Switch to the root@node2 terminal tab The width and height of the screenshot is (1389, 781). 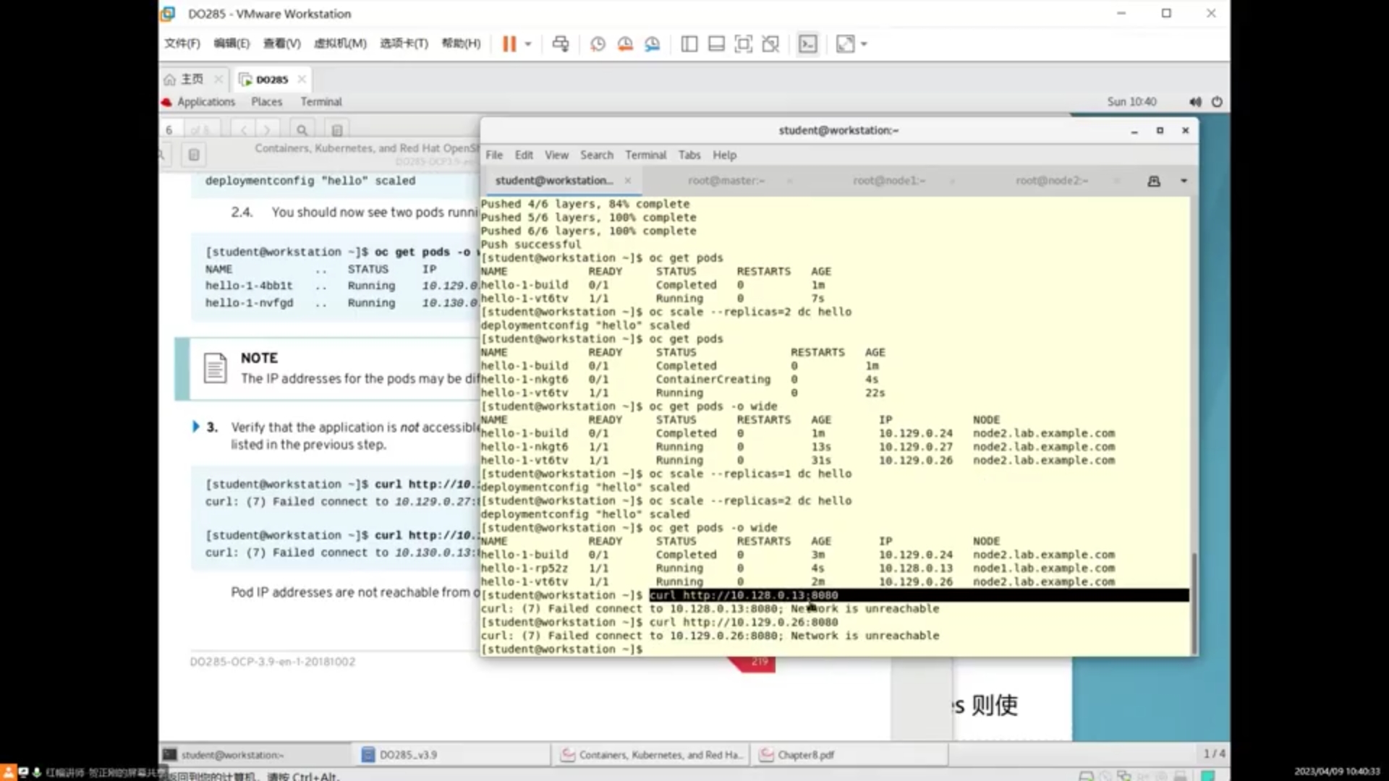pos(1052,180)
